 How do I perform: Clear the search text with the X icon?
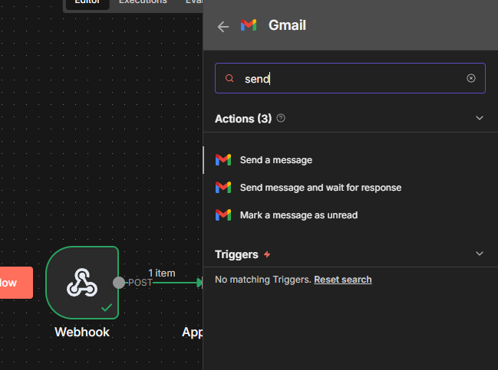coord(471,78)
